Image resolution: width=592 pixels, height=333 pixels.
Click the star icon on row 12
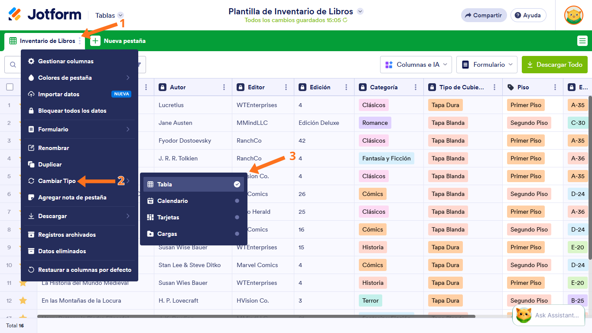point(23,300)
